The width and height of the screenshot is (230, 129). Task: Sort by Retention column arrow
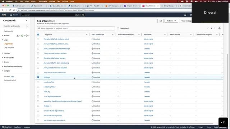165,34
